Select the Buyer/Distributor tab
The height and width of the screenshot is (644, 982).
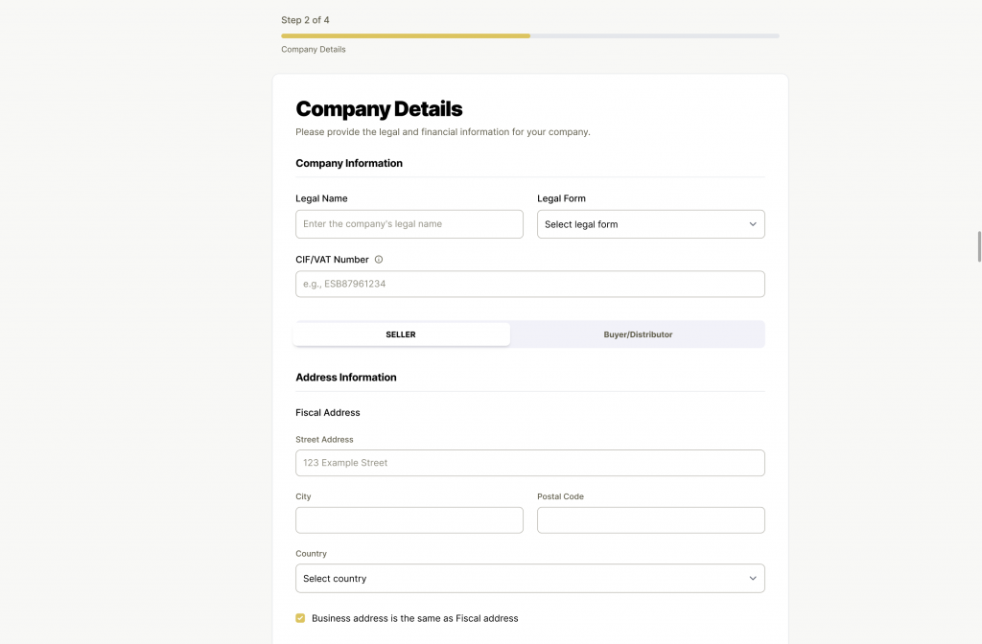tap(638, 334)
